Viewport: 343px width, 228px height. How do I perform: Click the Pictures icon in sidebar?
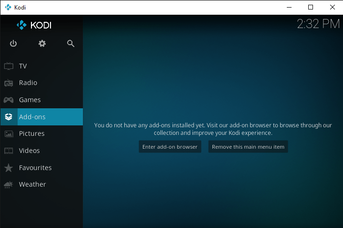click(x=9, y=133)
